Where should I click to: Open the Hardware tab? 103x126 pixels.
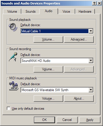(x=85, y=12)
